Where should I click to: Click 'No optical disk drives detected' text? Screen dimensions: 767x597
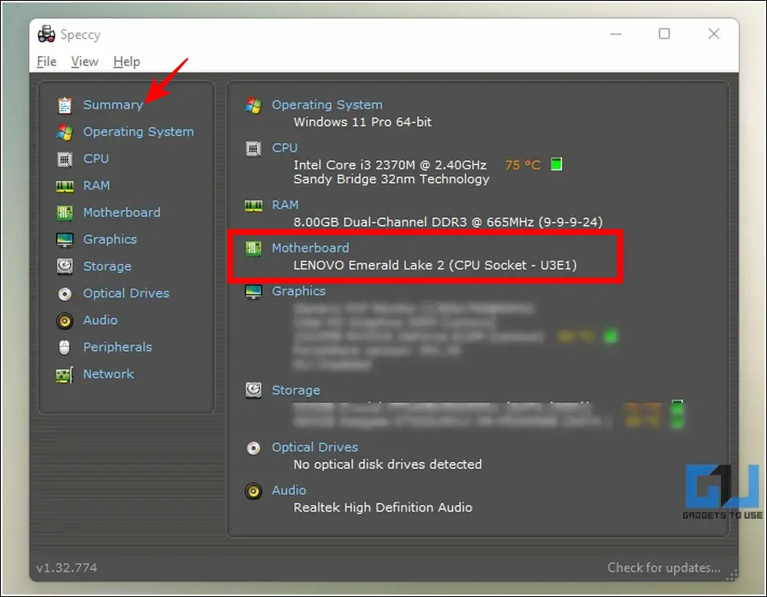point(388,464)
